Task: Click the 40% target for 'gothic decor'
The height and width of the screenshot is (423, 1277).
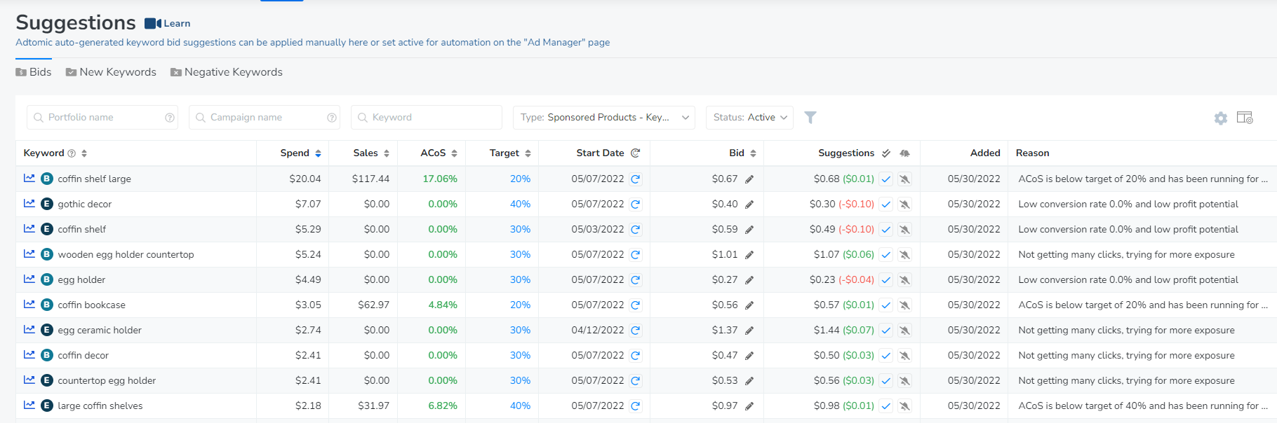Action: [x=520, y=204]
